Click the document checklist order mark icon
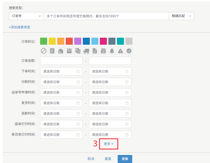The width and height of the screenshot is (210, 163). 95,51
